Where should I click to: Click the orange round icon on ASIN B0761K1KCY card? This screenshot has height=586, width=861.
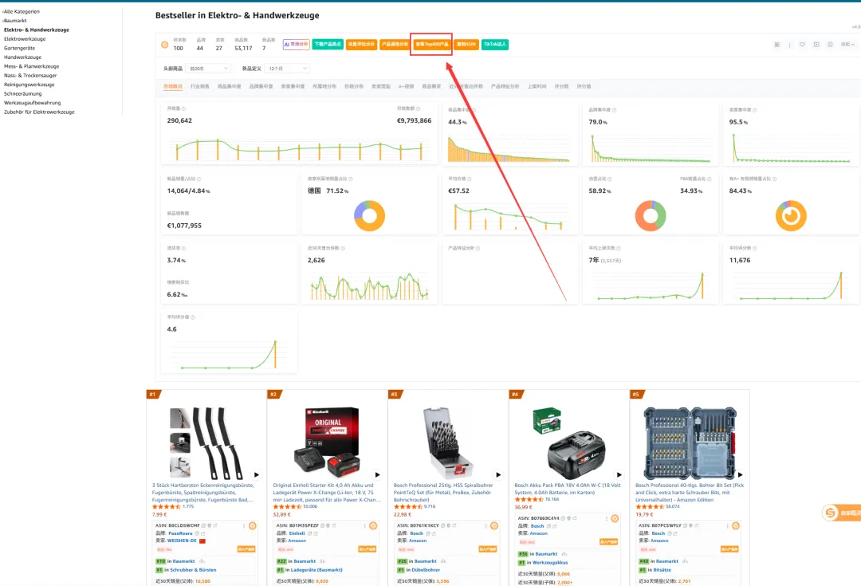pos(494,525)
